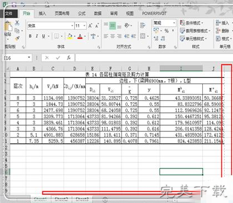Expand font color dropdown arrow
Image resolution: width=233 pixels, height=203 pixels.
85,36
